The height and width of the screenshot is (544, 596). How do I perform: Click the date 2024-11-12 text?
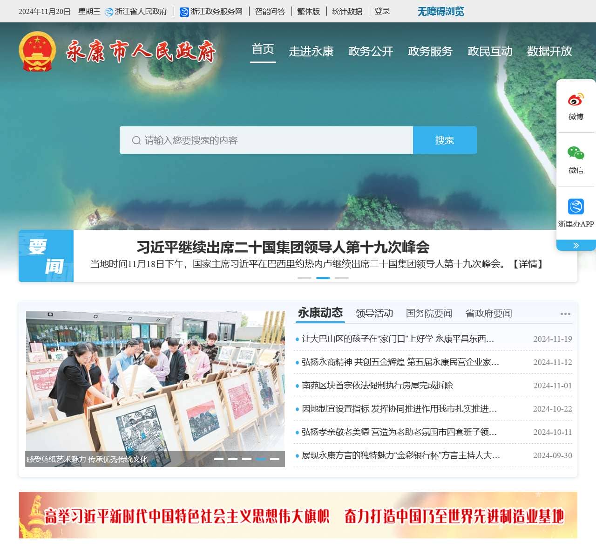coord(553,362)
